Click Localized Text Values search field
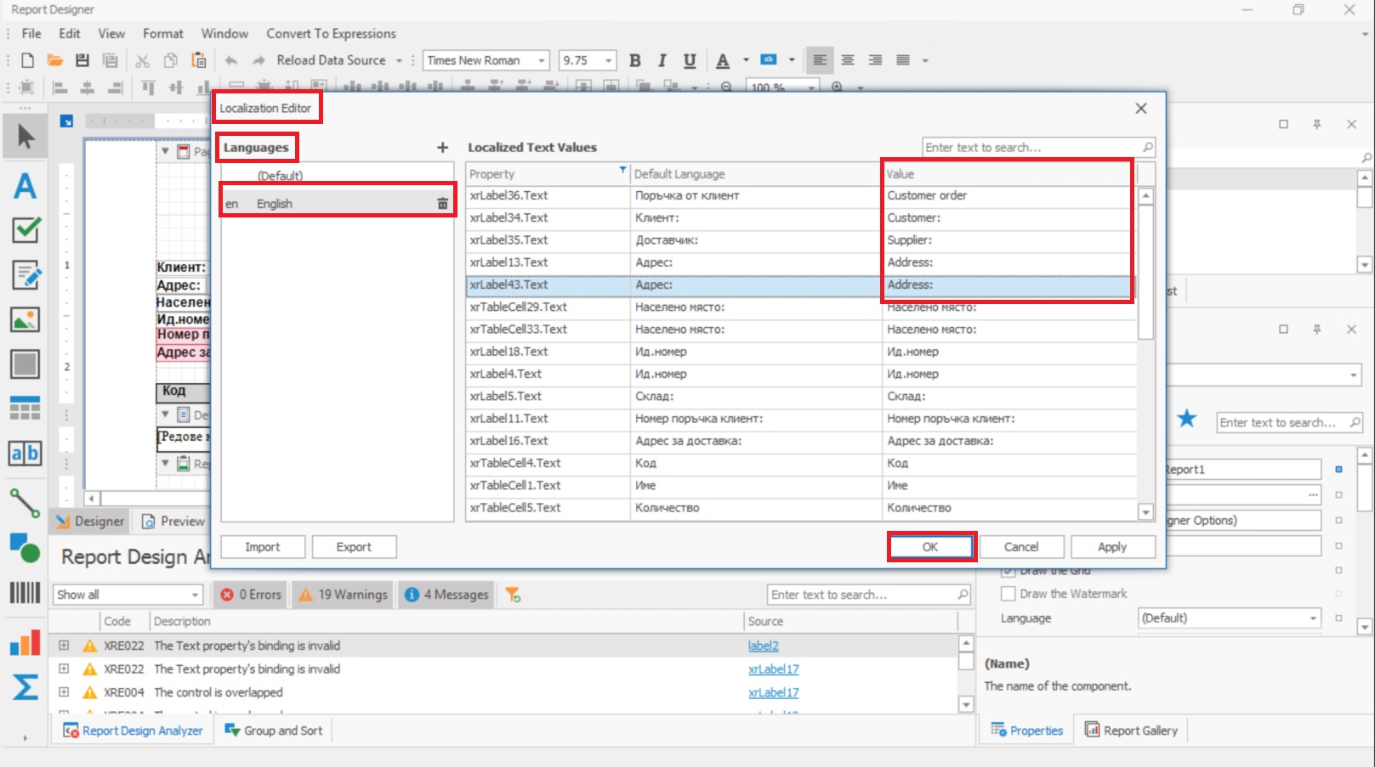1375x767 pixels. [1037, 148]
